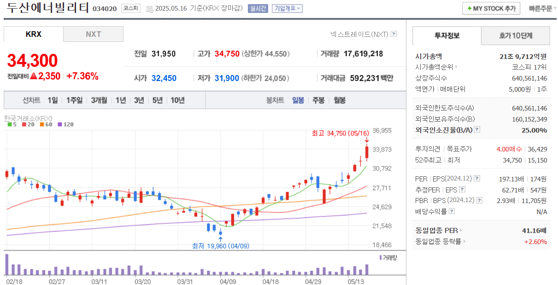Click red 20-day moving average swatch
558x285 pixels.
click(x=23, y=124)
